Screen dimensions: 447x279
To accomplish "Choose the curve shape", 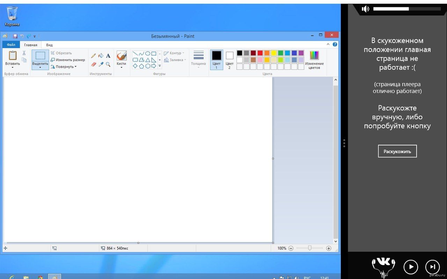I will pos(141,53).
